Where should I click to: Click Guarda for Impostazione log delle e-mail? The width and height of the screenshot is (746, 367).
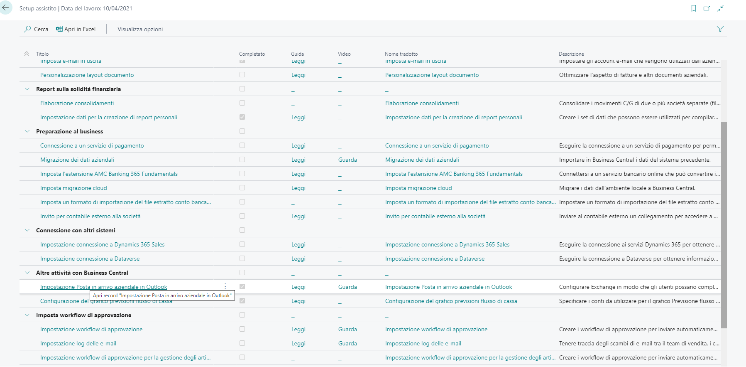(x=347, y=343)
